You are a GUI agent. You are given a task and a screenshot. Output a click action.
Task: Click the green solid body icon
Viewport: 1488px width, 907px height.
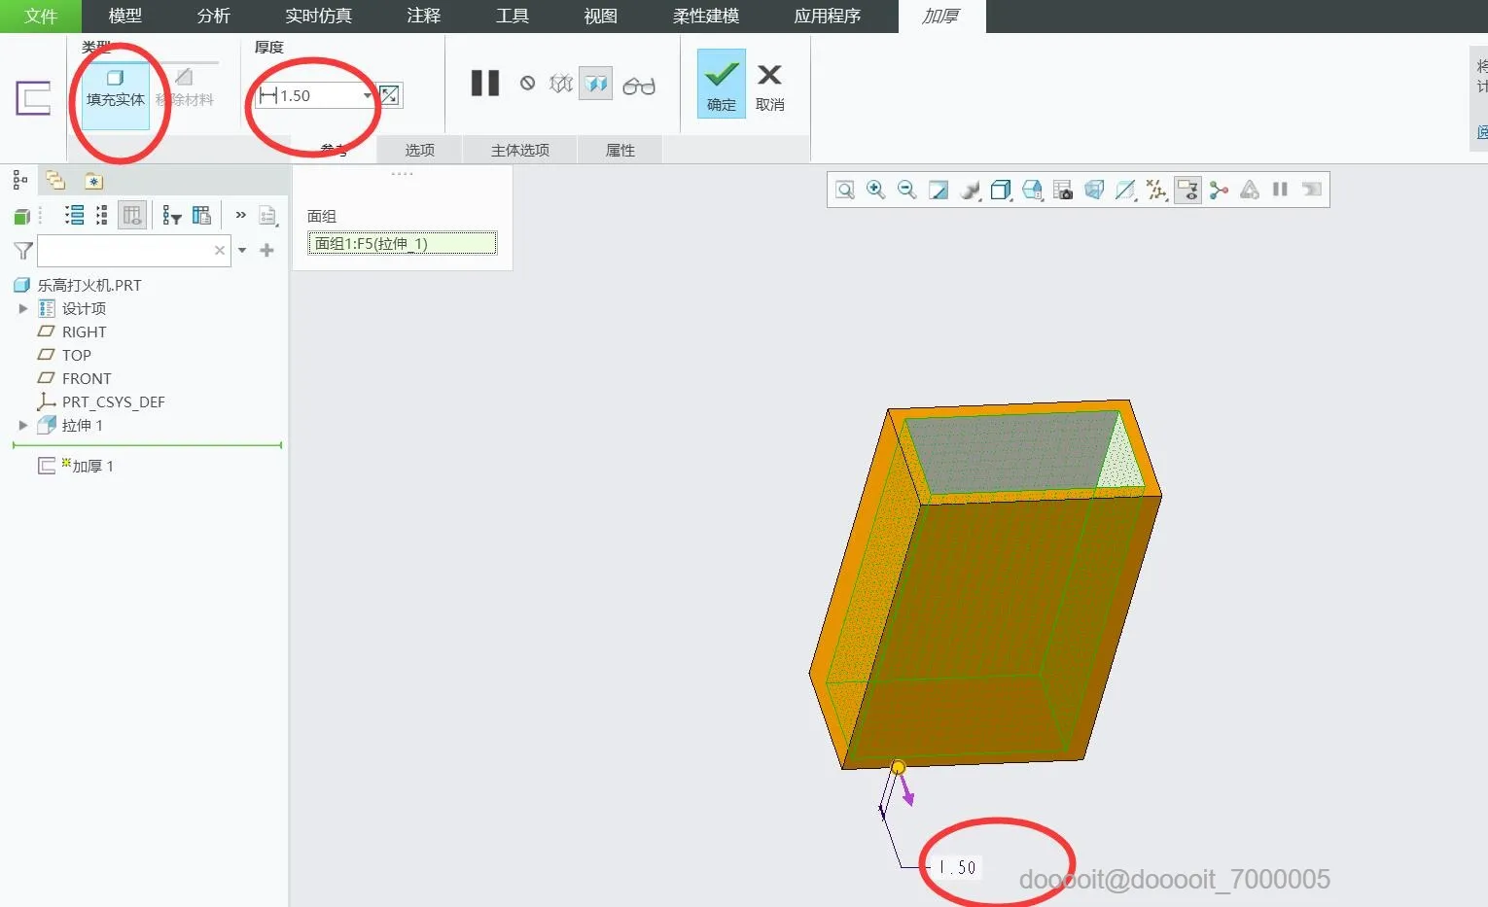[x=21, y=216]
